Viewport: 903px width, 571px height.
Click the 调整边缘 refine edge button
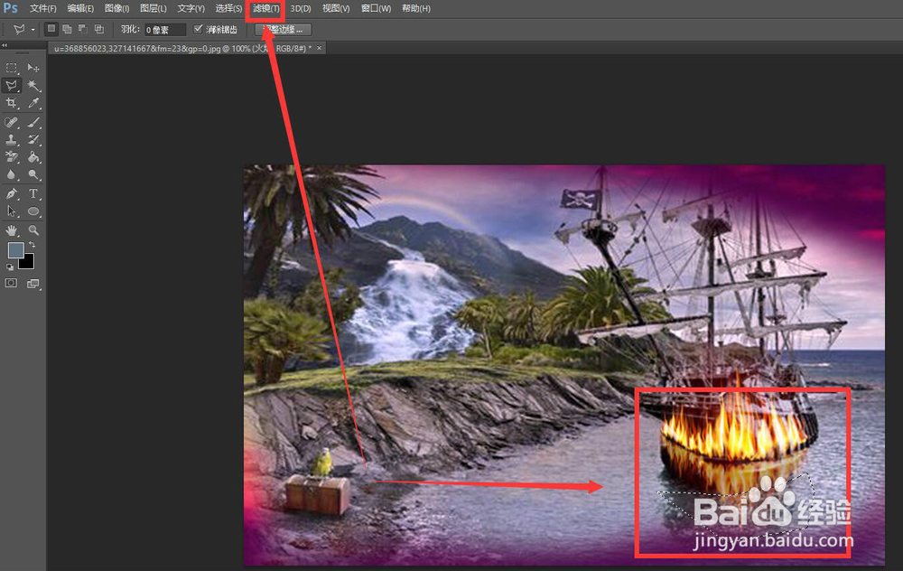(x=284, y=30)
